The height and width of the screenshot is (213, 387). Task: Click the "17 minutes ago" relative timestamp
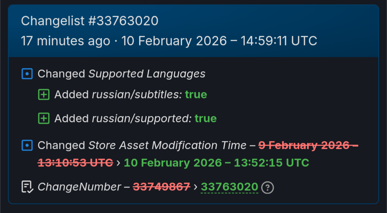pos(65,41)
